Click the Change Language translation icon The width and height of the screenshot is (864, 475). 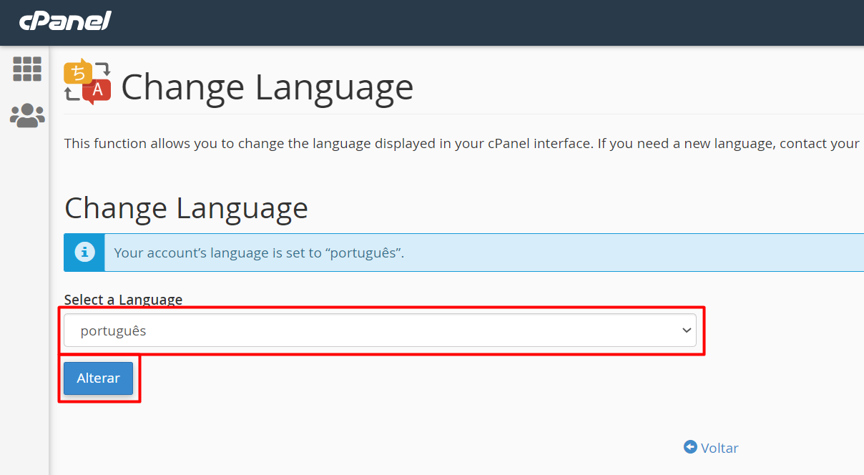pos(87,82)
